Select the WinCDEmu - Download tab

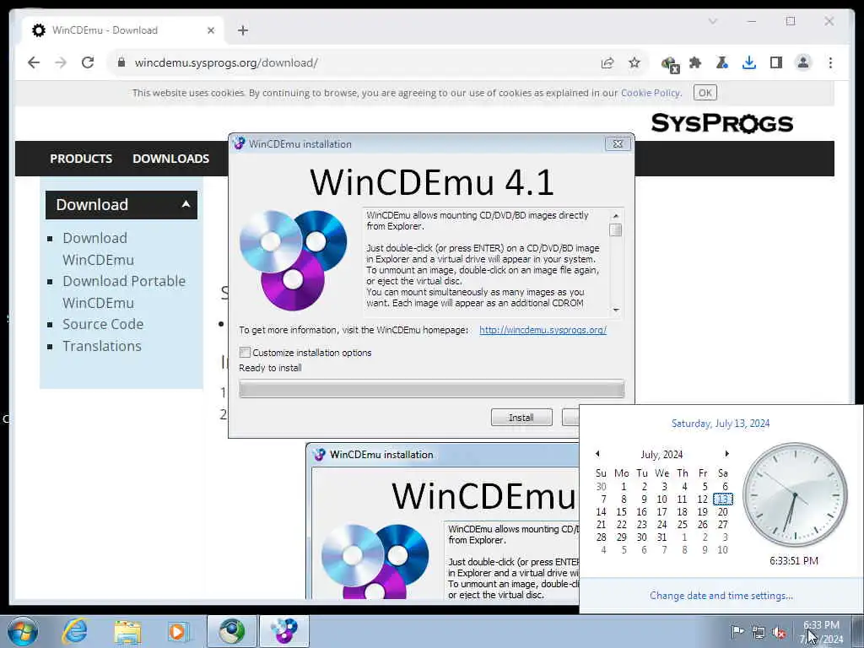point(121,30)
